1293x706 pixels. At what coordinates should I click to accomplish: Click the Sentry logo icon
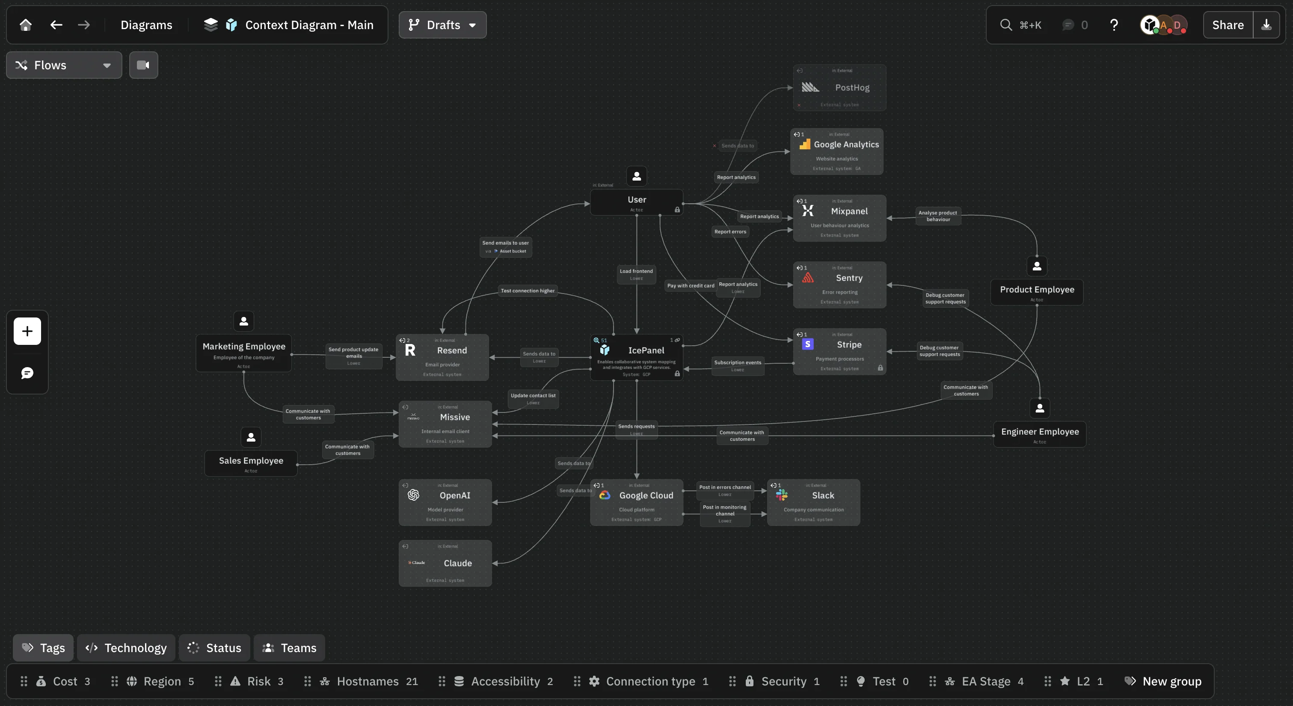808,277
